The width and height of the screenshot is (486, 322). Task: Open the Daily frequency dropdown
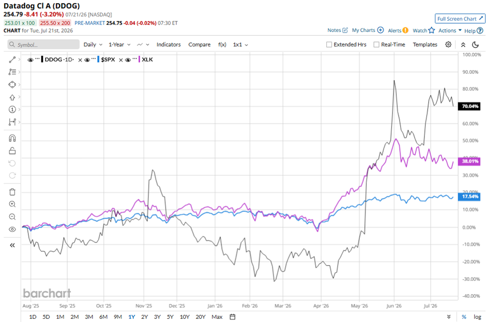coord(93,44)
